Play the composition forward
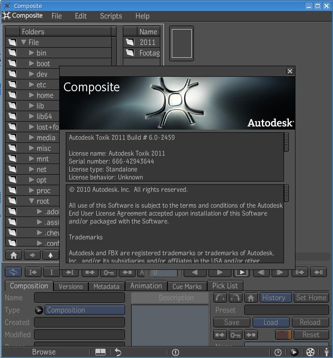Viewport: 333px width, 358px height. (x=219, y=272)
